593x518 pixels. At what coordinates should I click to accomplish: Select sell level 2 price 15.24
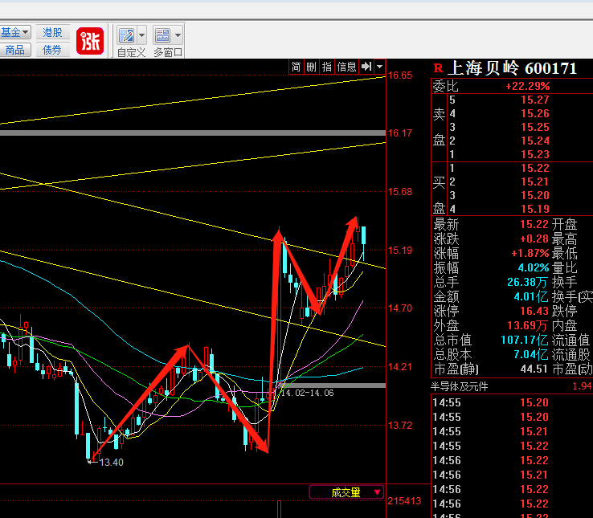coord(535,141)
